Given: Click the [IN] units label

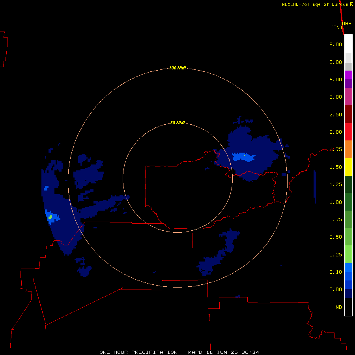Looking at the screenshot, I should (x=337, y=27).
